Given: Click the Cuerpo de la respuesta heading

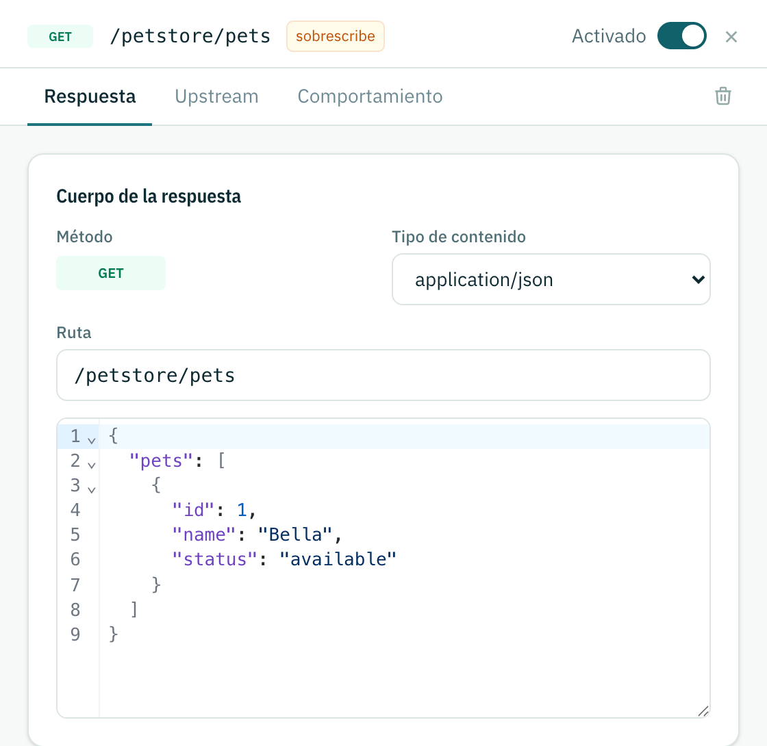Looking at the screenshot, I should 149,196.
